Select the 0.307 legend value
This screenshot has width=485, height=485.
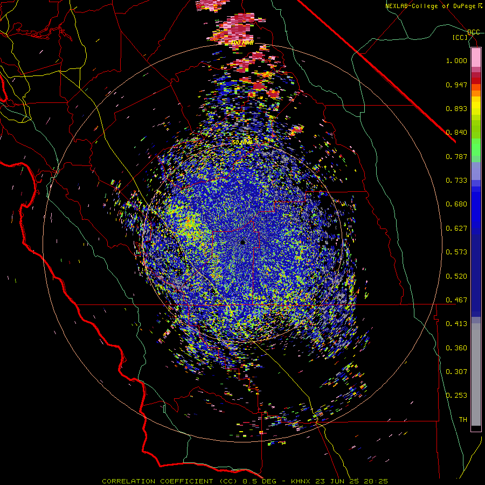pos(456,372)
